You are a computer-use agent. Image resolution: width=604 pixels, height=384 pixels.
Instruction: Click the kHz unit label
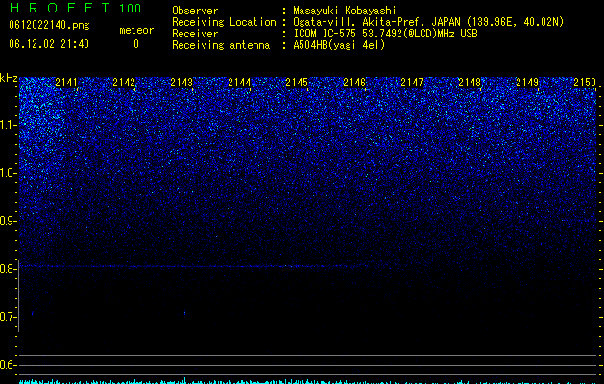pos(9,78)
